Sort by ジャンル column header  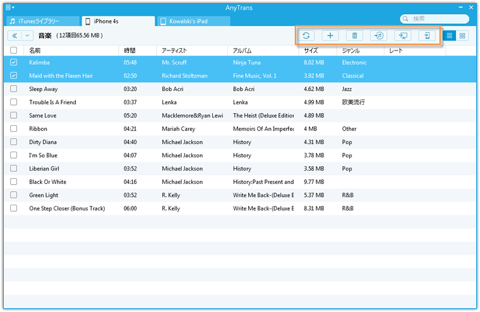coord(360,51)
